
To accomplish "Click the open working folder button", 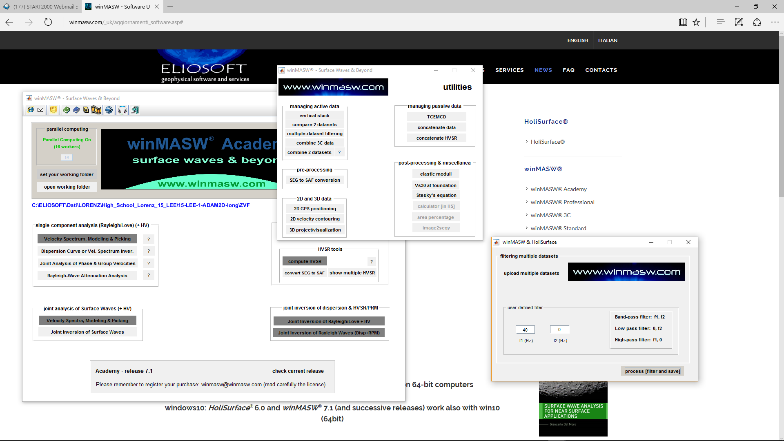I will 67,187.
